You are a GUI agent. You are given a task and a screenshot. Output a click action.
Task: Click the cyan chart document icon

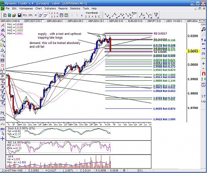(x=9, y=15)
